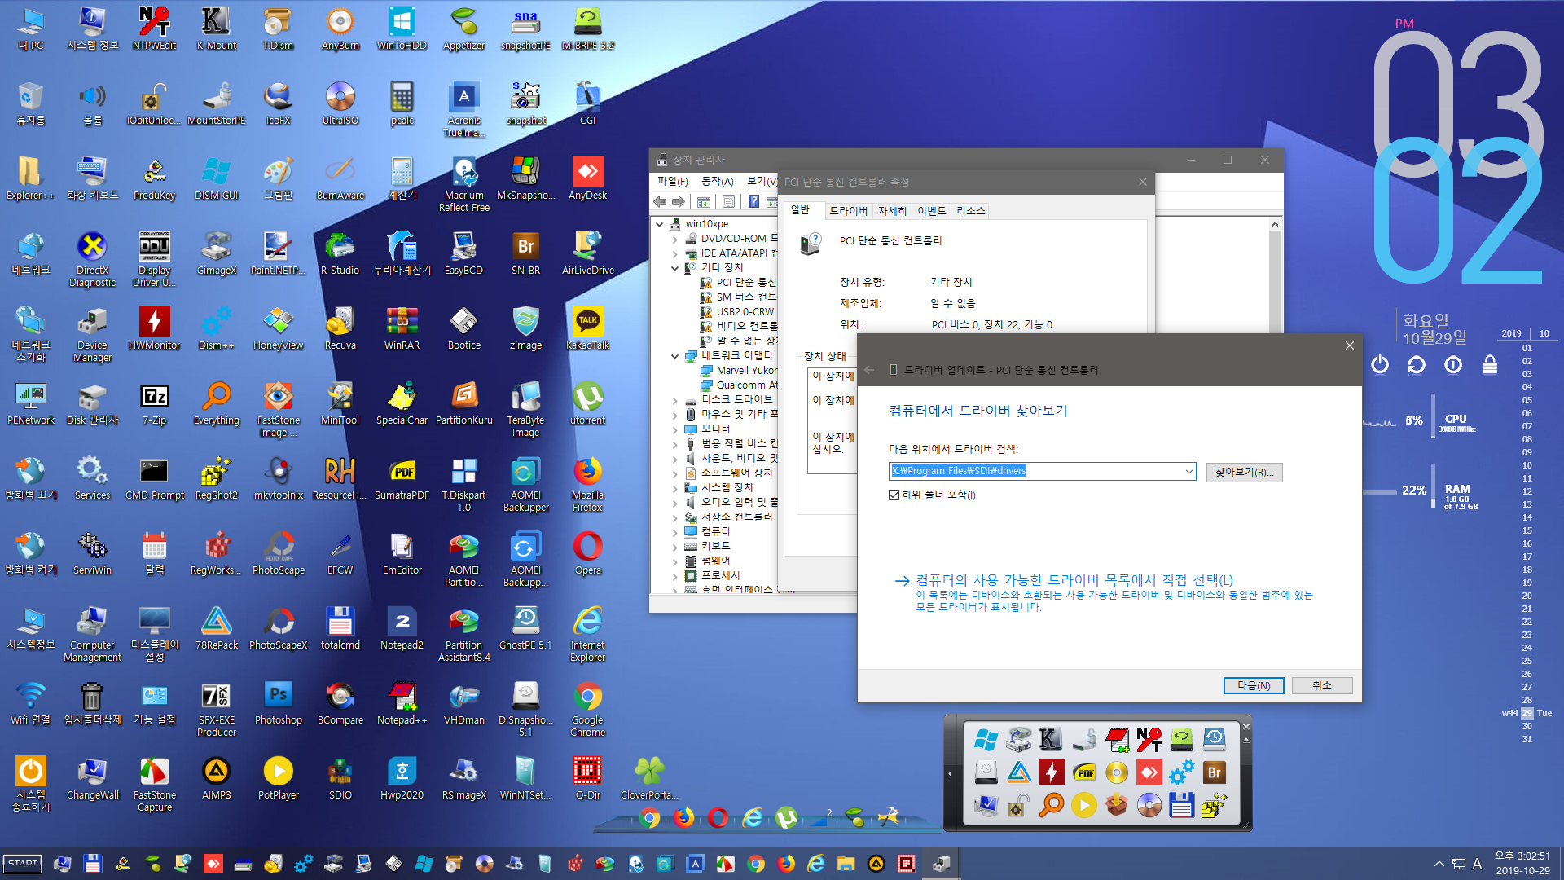Image resolution: width=1564 pixels, height=880 pixels.
Task: Switch to the 자세히 tab
Action: [892, 211]
